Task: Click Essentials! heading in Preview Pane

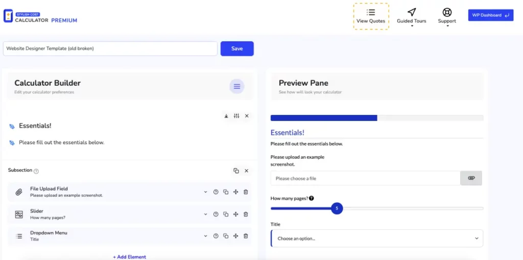Action: 287,132
